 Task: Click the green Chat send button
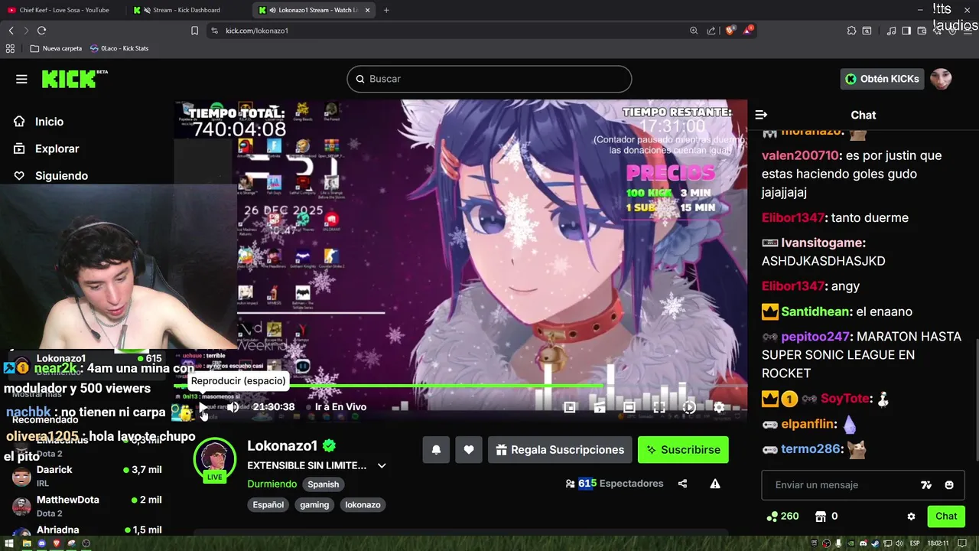tap(946, 517)
